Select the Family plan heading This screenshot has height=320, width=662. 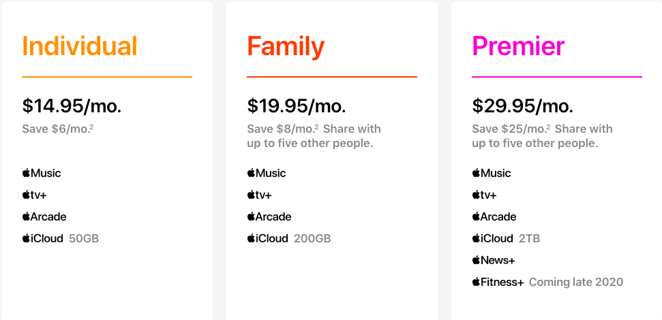point(286,48)
